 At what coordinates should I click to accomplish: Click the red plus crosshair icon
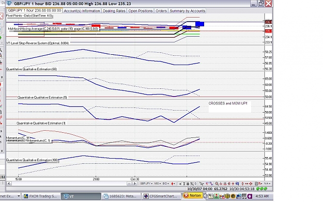click(233, 184)
